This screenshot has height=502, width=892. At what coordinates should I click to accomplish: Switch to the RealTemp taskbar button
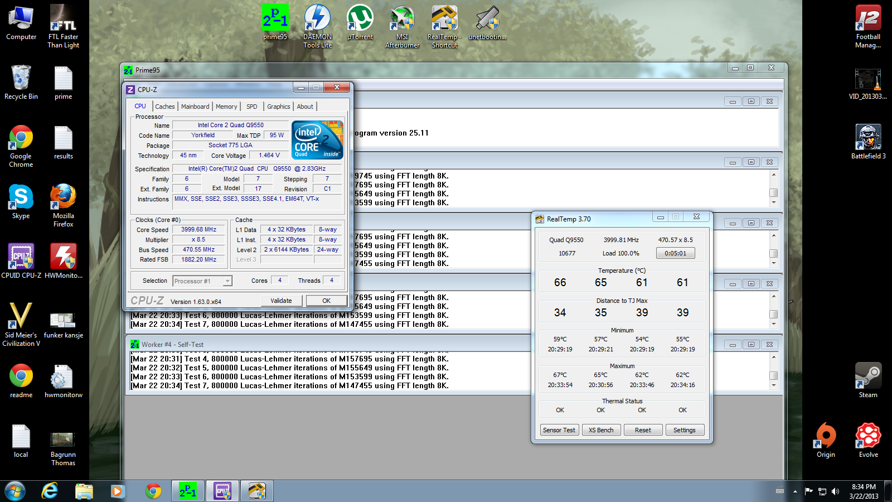pyautogui.click(x=257, y=491)
